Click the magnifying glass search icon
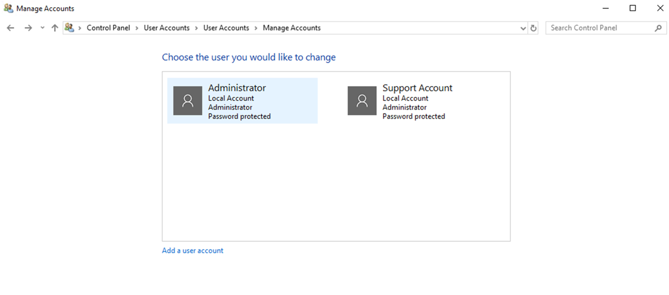669x295 pixels. [658, 28]
